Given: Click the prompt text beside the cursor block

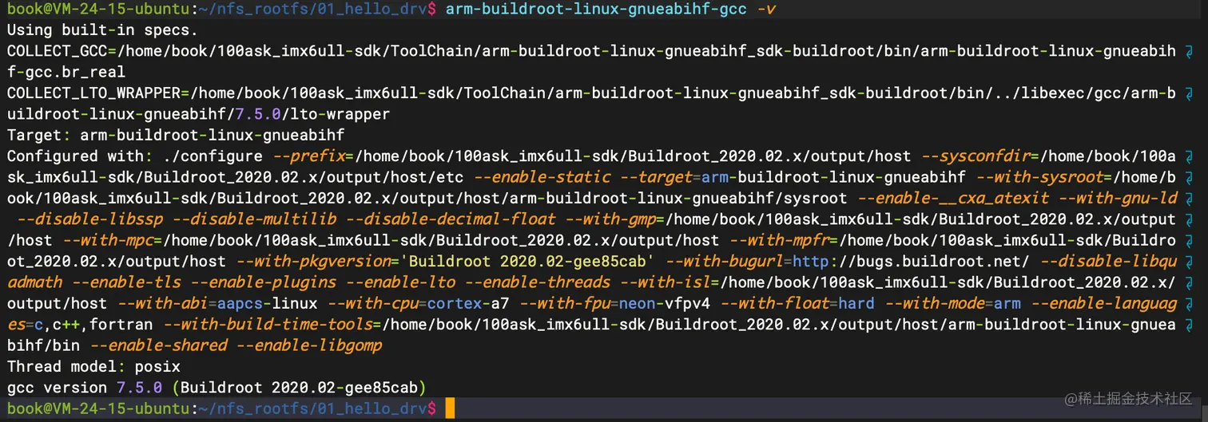Looking at the screenshot, I should pos(221,408).
